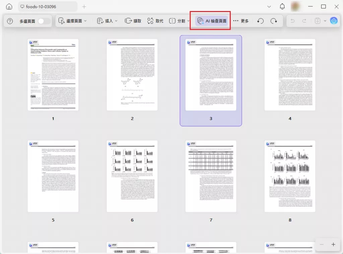Screen dimensions: 343x254
Task: Select page 3 thumbnail
Action: coord(211,75)
